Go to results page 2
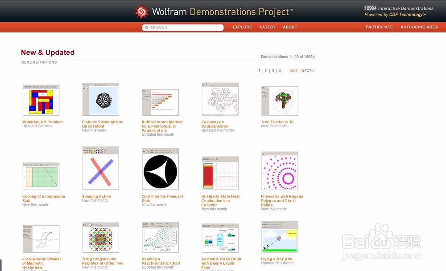 266,71
